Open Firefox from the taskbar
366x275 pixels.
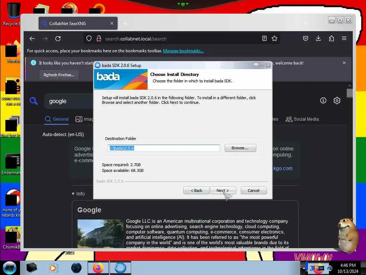point(98,268)
